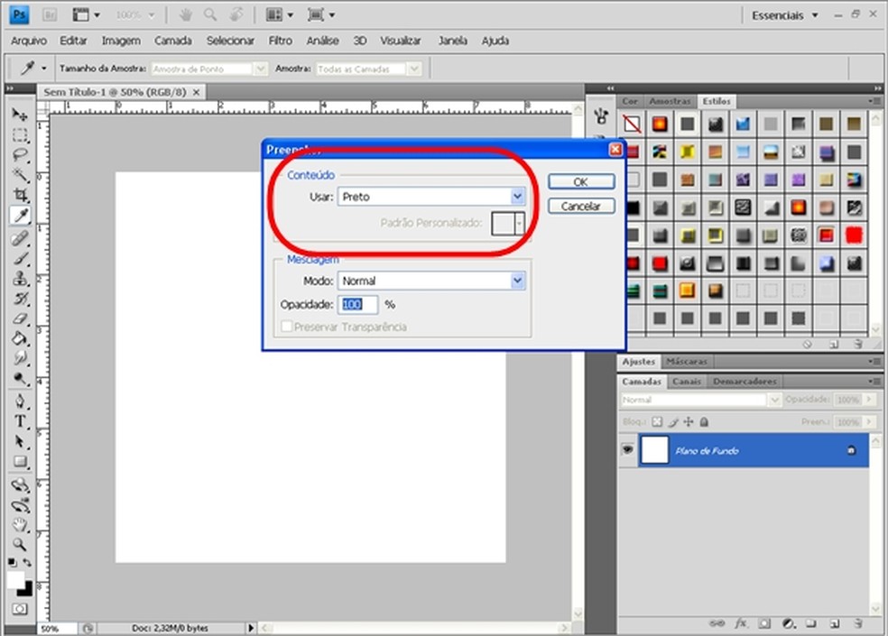This screenshot has height=636, width=888.
Task: Expand the Essenciais workspace dropdown
Action: 785,15
